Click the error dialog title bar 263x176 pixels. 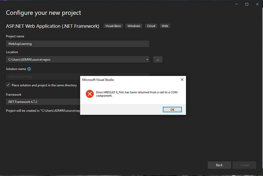(x=117, y=80)
